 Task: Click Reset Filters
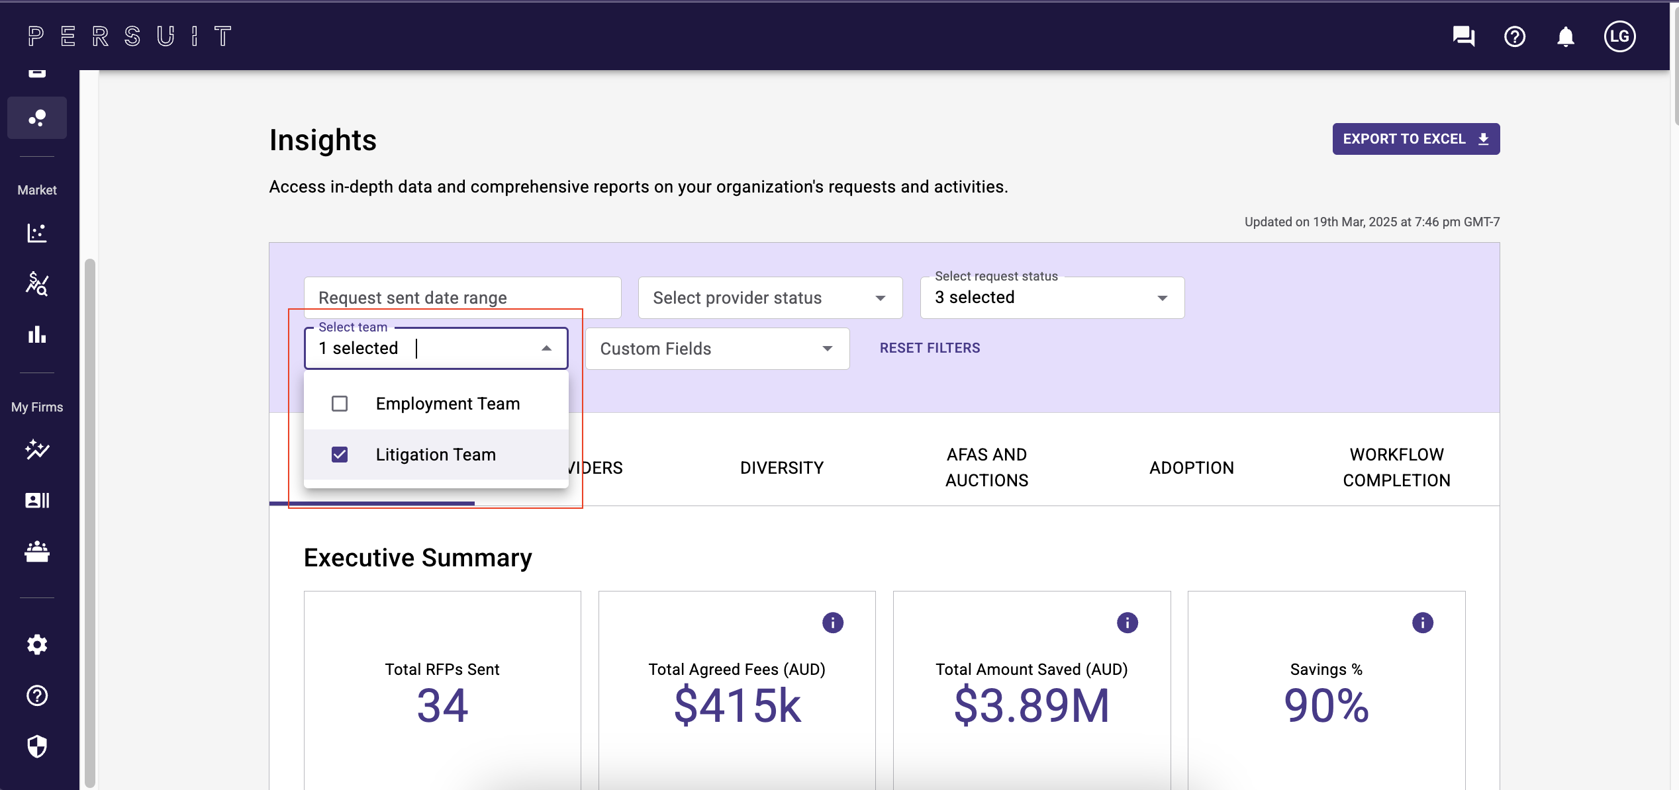pyautogui.click(x=930, y=348)
